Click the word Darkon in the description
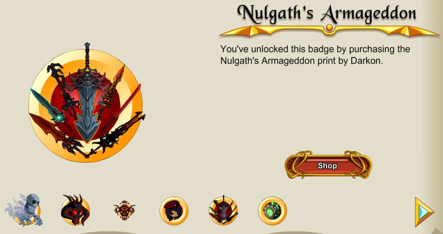443x234 pixels. (x=366, y=61)
